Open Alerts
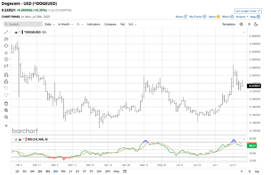This screenshot has width=271, height=175. (214, 17)
